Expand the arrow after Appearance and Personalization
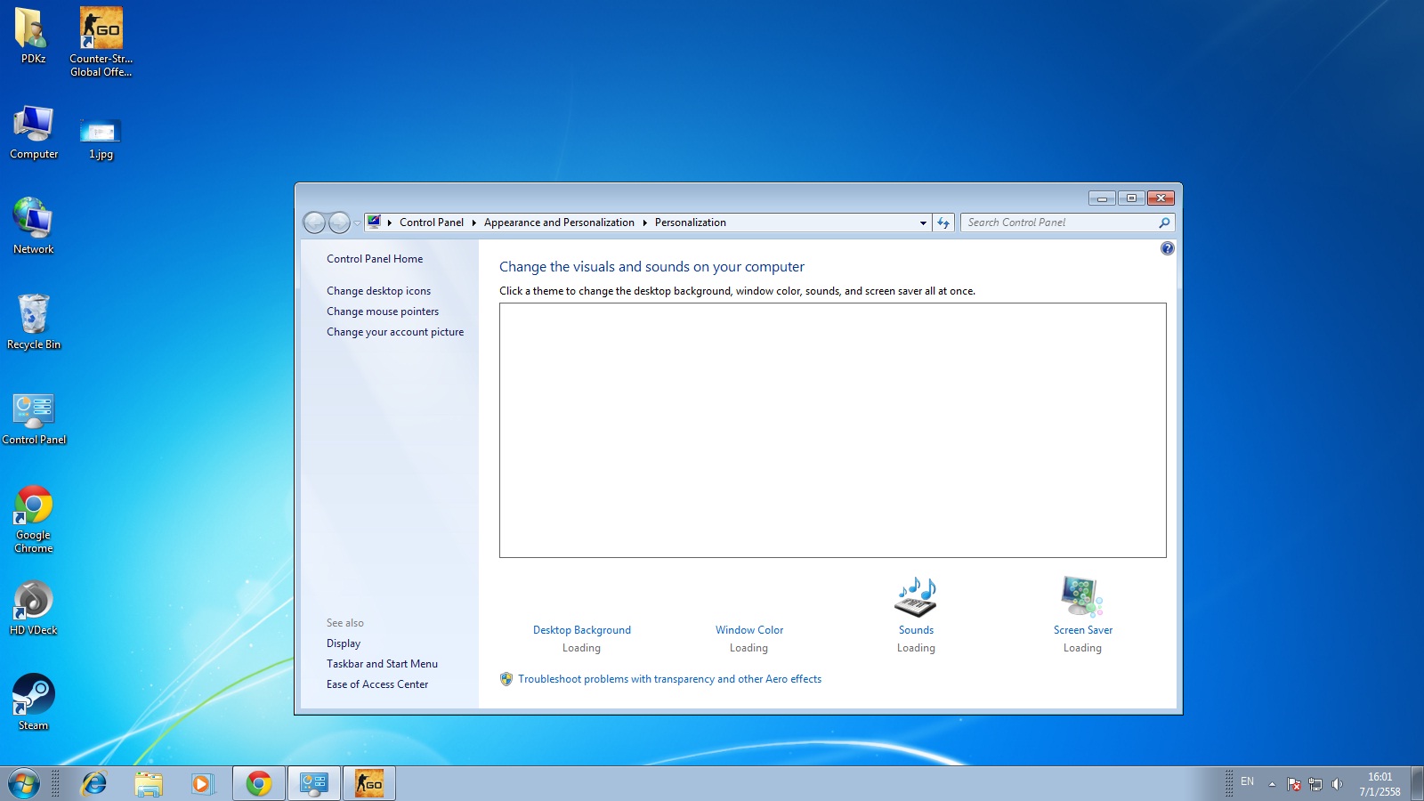The width and height of the screenshot is (1424, 801). click(x=644, y=222)
